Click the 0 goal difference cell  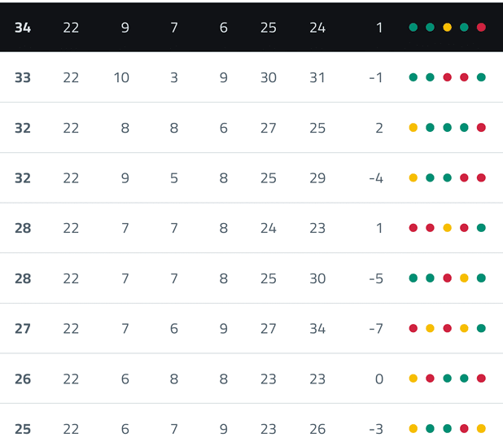[378, 379]
